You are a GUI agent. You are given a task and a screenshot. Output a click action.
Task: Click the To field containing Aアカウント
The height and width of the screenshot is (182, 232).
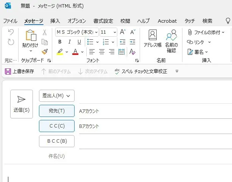coord(156,111)
